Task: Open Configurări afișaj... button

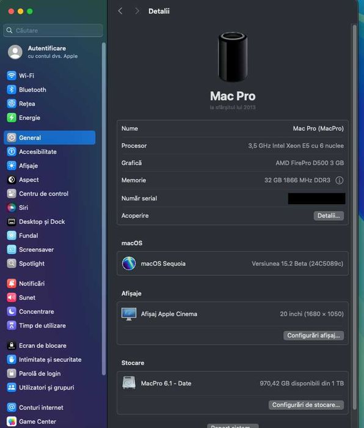Action: coord(313,336)
